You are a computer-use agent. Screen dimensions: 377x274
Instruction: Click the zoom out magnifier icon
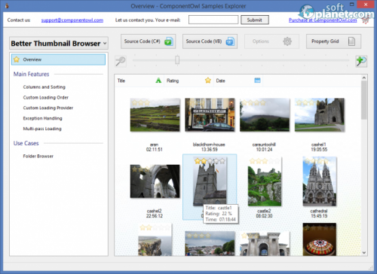(121, 61)
